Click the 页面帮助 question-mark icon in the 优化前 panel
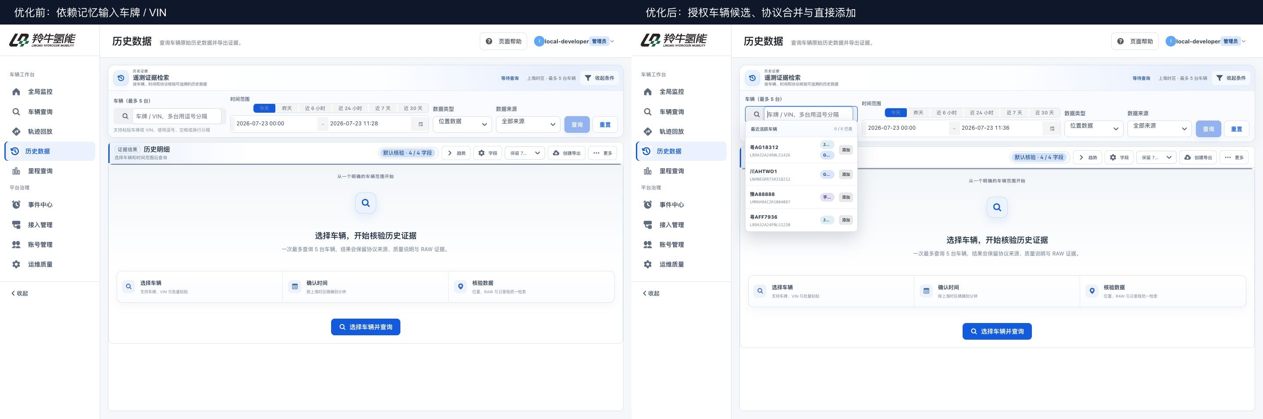 489,41
